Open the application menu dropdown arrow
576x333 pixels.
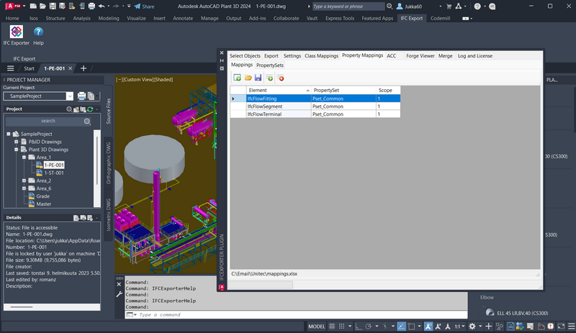pyautogui.click(x=24, y=6)
